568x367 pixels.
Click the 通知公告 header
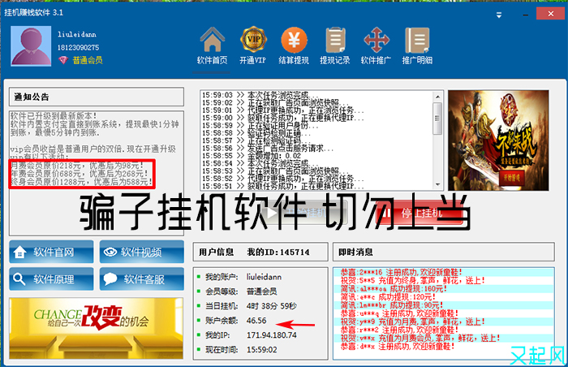tap(97, 97)
